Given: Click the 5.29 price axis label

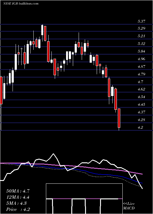Looking at the screenshot, I should pos(141,28).
